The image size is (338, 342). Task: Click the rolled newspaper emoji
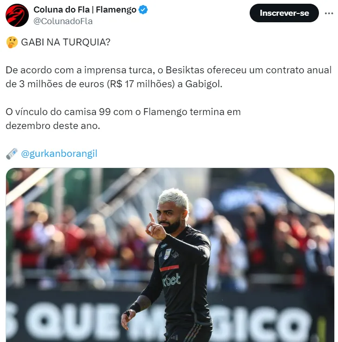click(x=12, y=154)
